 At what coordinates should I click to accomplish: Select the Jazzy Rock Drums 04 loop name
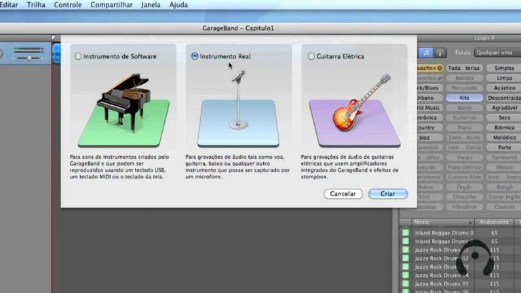442,275
